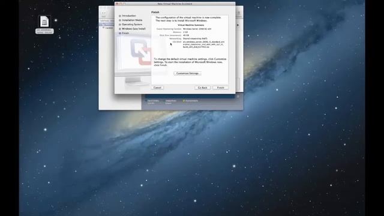
Task: Click the green-dot status item in background window
Action: [190, 101]
